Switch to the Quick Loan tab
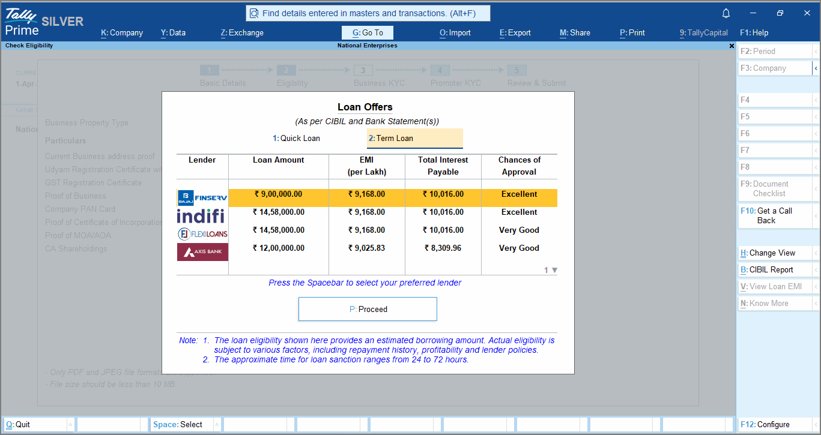The height and width of the screenshot is (435, 821). click(298, 138)
